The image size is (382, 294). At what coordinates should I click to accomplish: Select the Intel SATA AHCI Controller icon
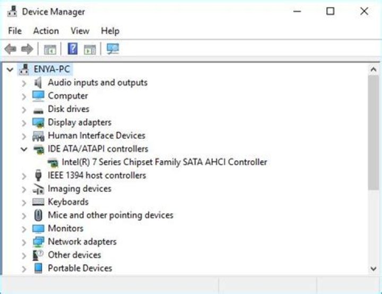tap(53, 162)
